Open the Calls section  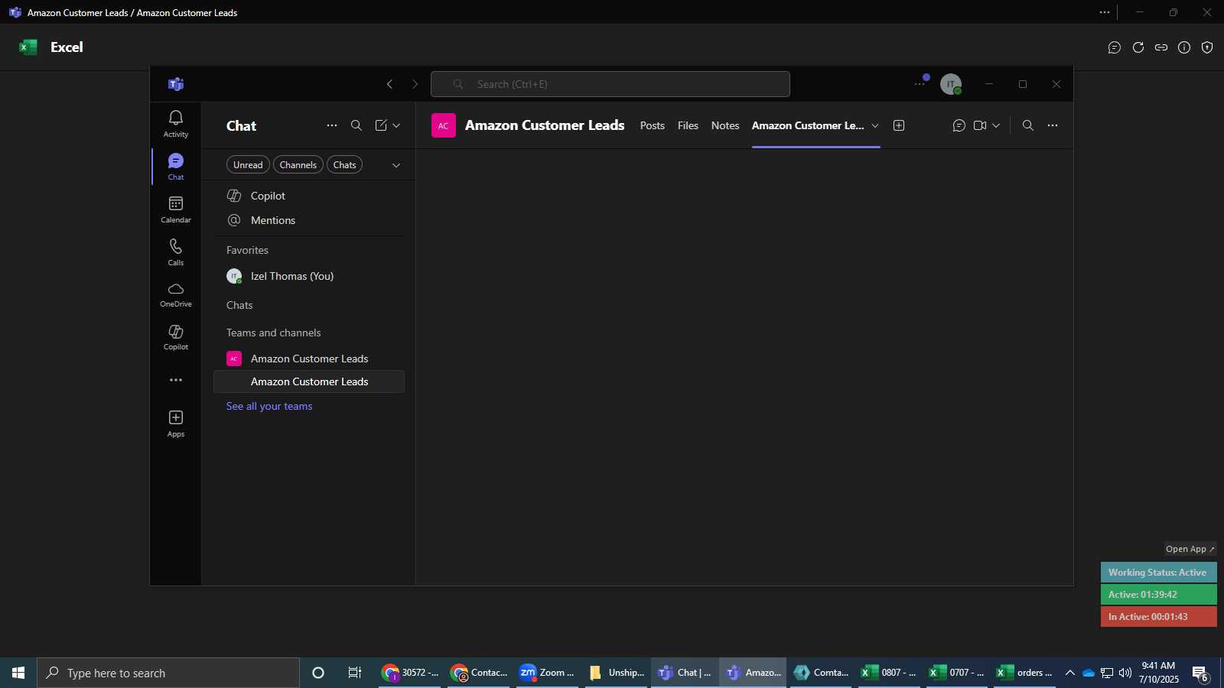coord(176,252)
